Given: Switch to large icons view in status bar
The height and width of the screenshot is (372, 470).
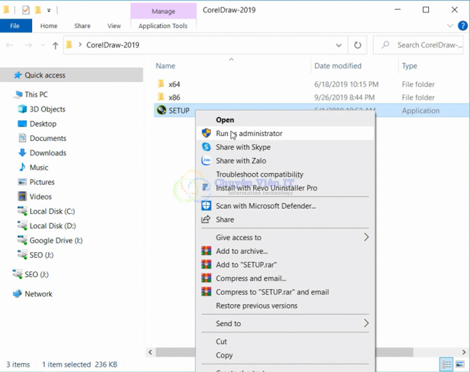Looking at the screenshot, I should (x=459, y=364).
